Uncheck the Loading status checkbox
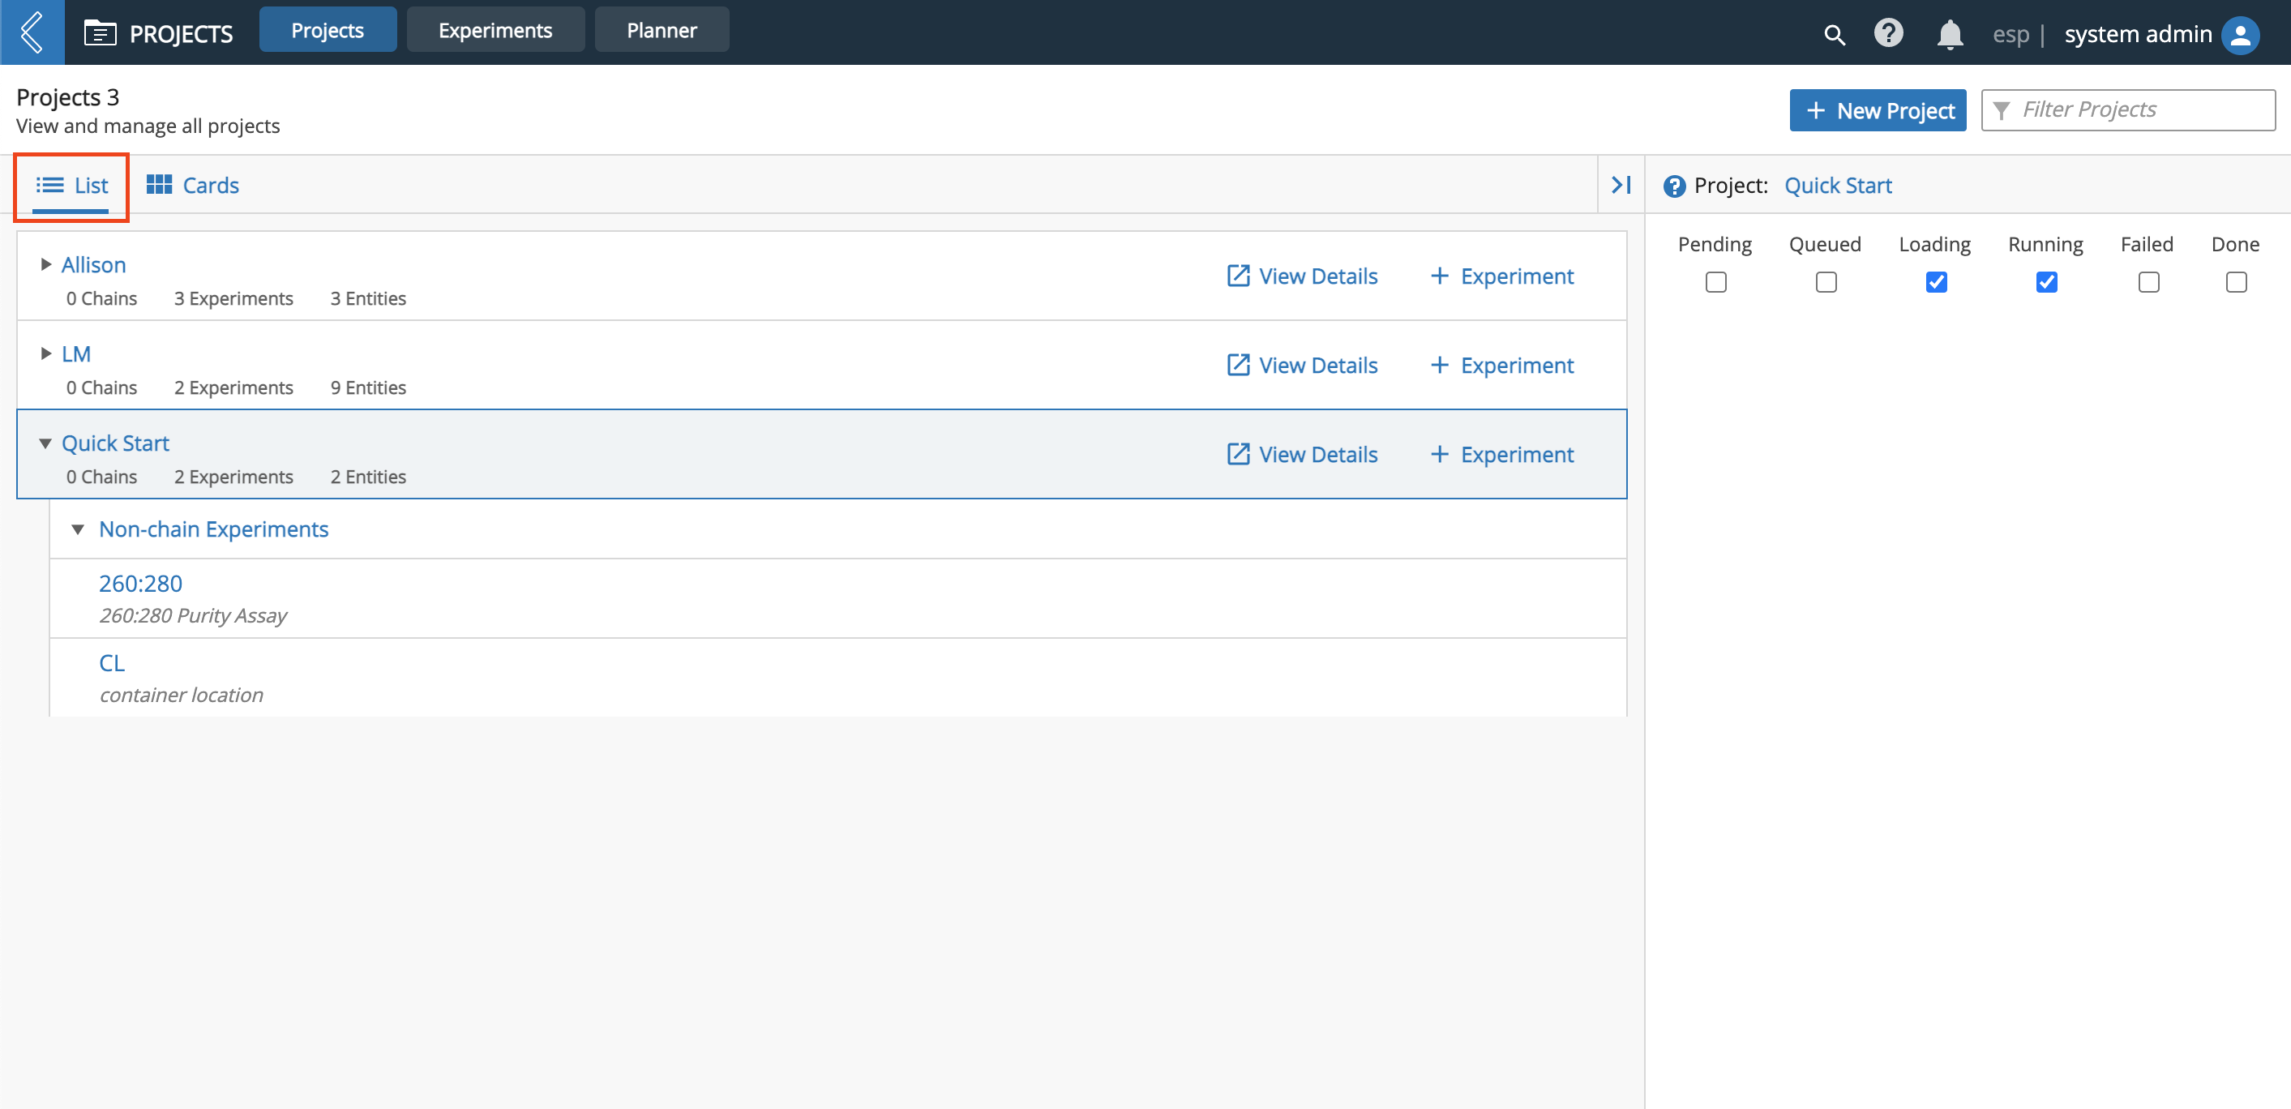Image resolution: width=2291 pixels, height=1109 pixels. point(1936,282)
